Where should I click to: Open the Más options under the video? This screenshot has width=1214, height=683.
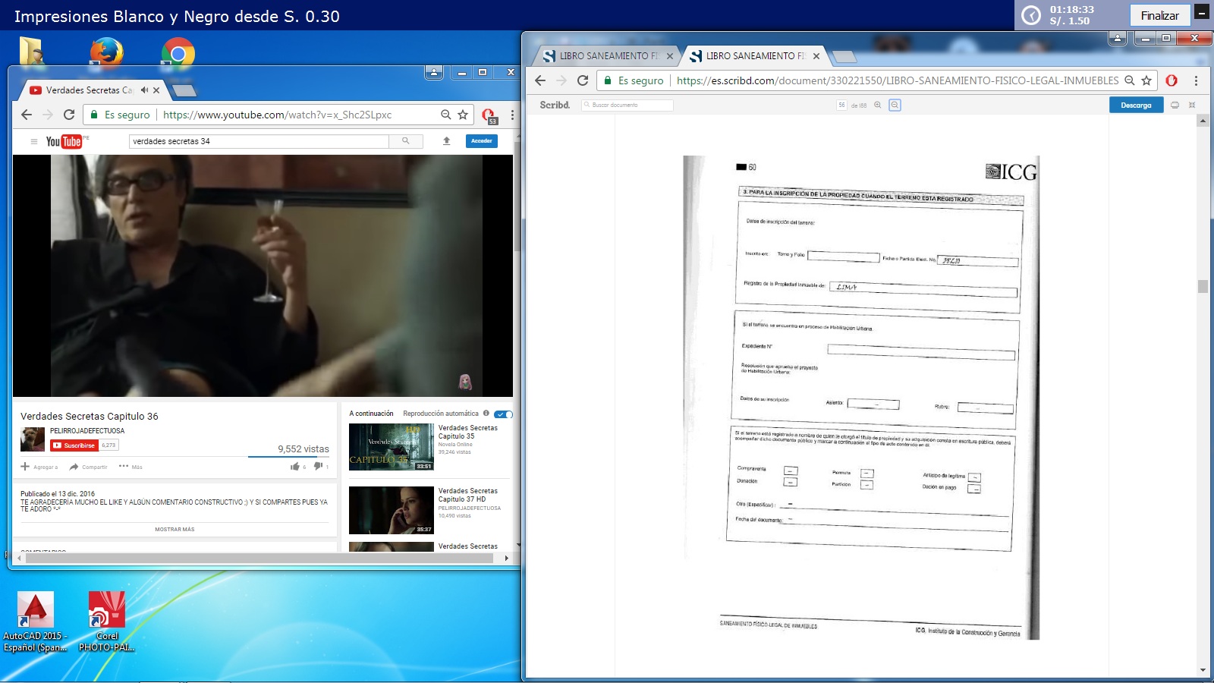point(131,467)
